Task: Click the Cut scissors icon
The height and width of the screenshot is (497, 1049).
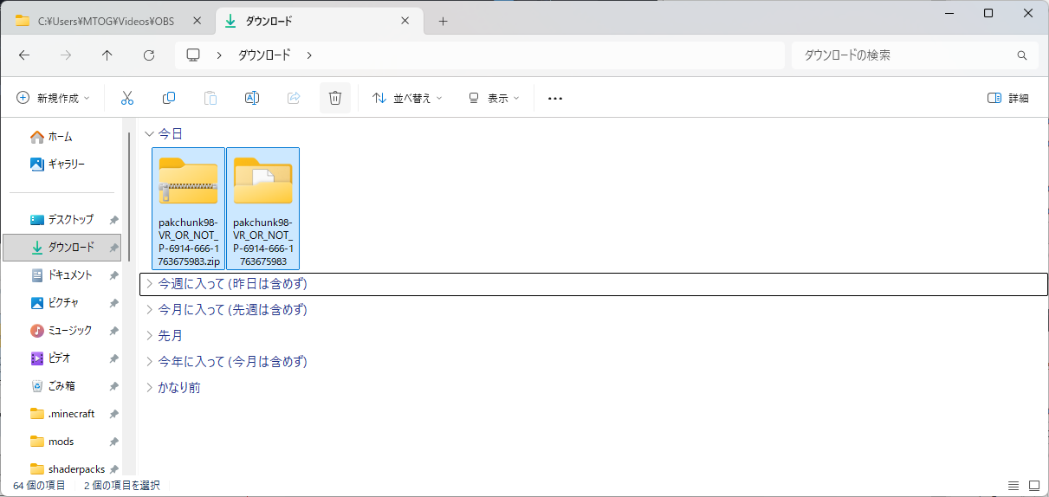Action: (x=127, y=98)
